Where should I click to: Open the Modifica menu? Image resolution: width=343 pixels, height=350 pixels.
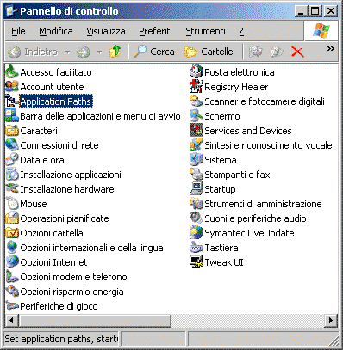point(56,31)
